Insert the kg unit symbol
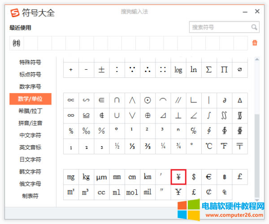This screenshot has width=269, height=224. click(86, 177)
